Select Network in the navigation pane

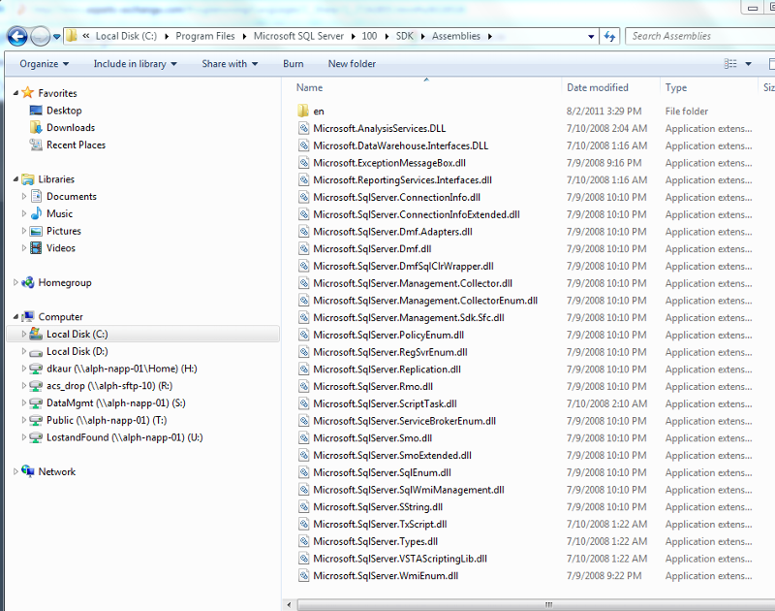point(56,471)
